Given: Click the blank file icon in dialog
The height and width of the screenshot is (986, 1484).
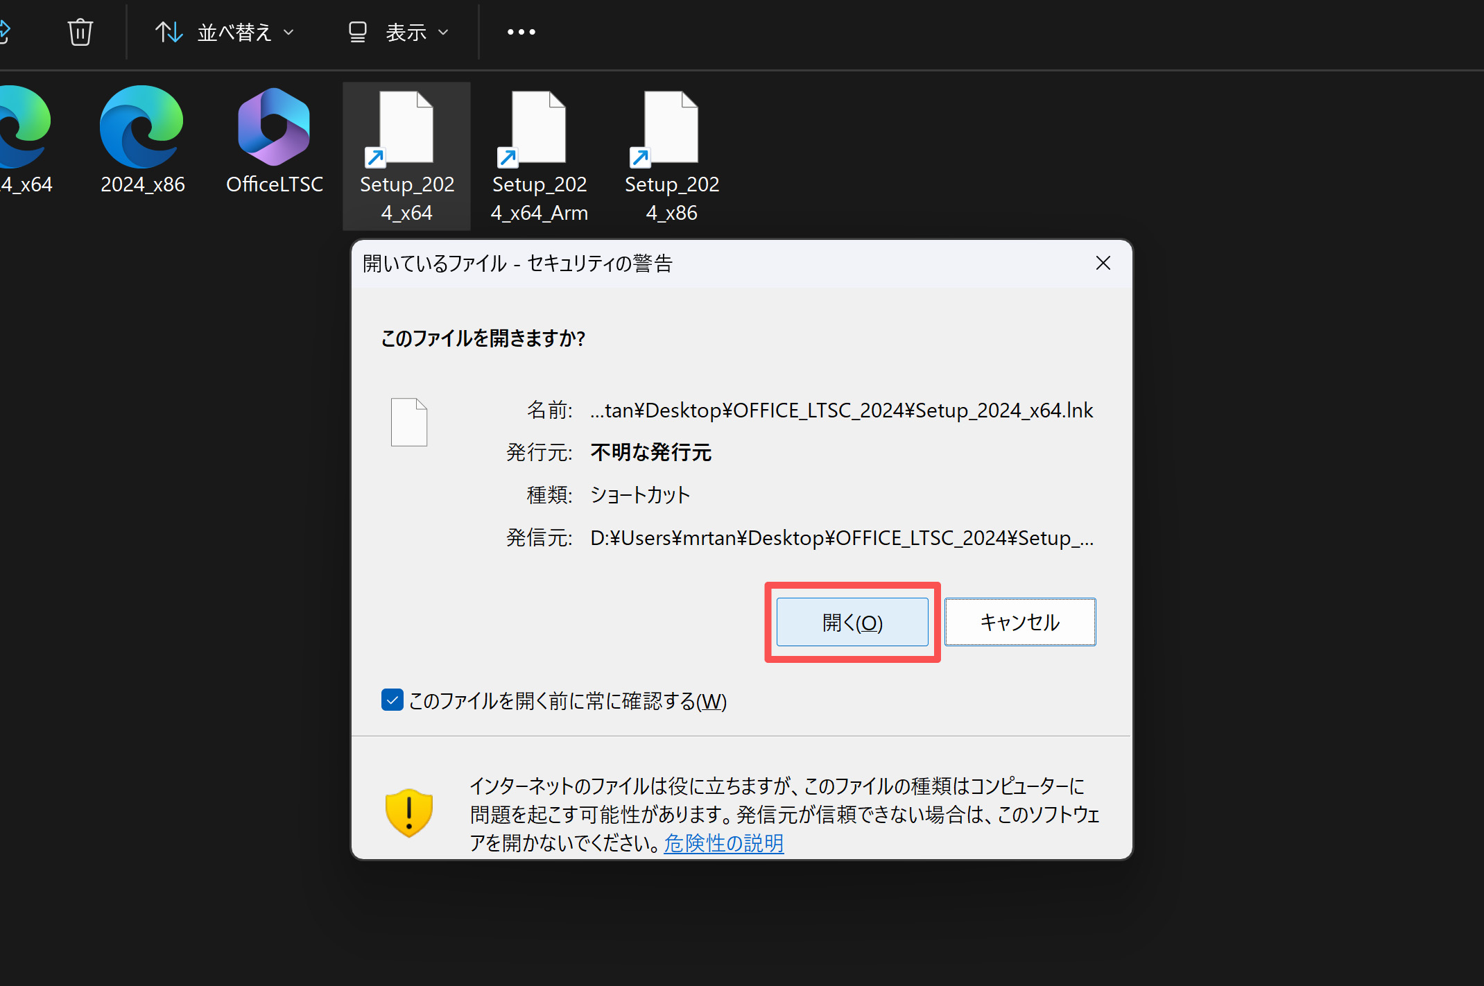Looking at the screenshot, I should pyautogui.click(x=409, y=422).
